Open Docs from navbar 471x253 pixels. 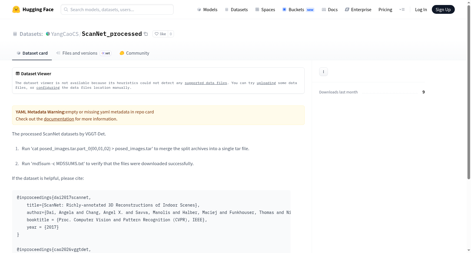tap(330, 10)
